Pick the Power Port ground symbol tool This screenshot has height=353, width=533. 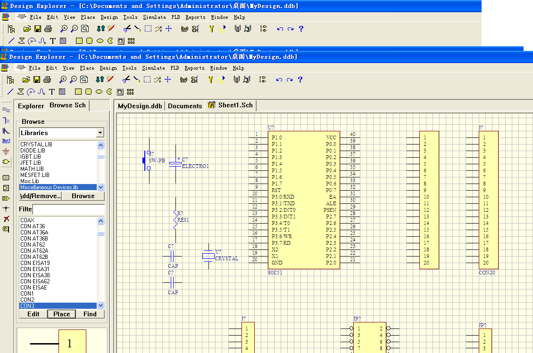coord(6,152)
